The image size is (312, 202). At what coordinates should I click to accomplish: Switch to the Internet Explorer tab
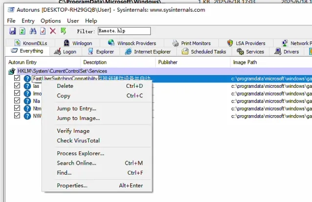point(148,52)
